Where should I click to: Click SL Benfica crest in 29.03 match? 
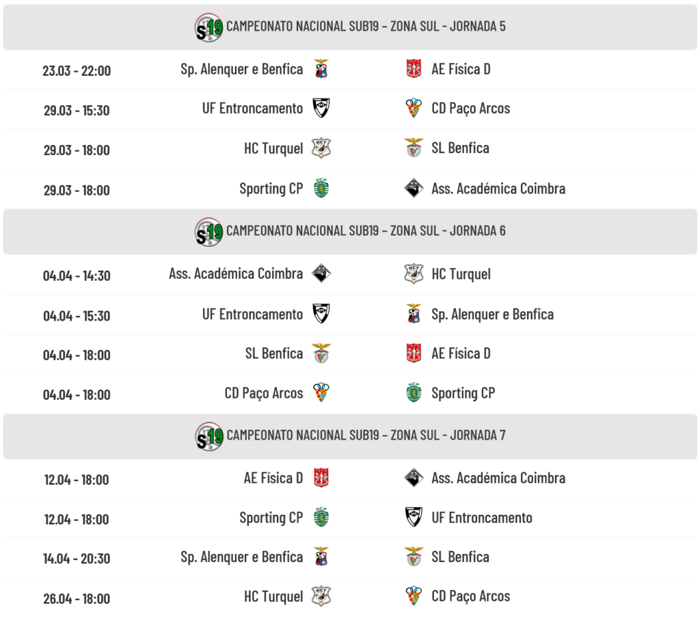414,148
